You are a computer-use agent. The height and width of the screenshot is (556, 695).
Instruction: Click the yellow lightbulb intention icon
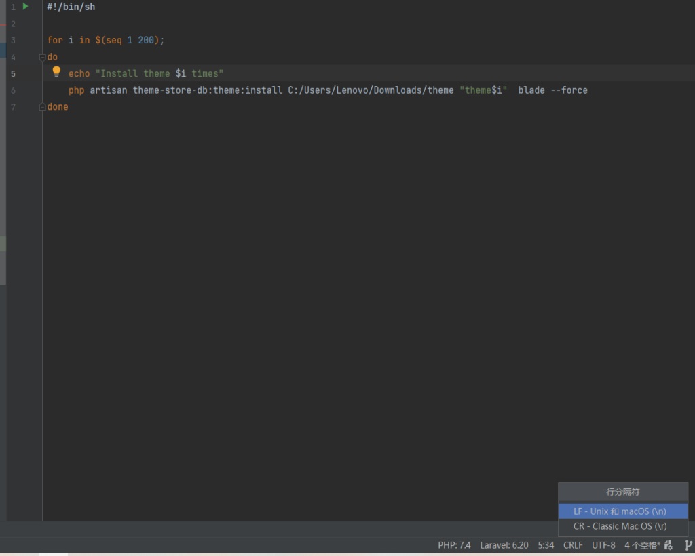[x=56, y=72]
